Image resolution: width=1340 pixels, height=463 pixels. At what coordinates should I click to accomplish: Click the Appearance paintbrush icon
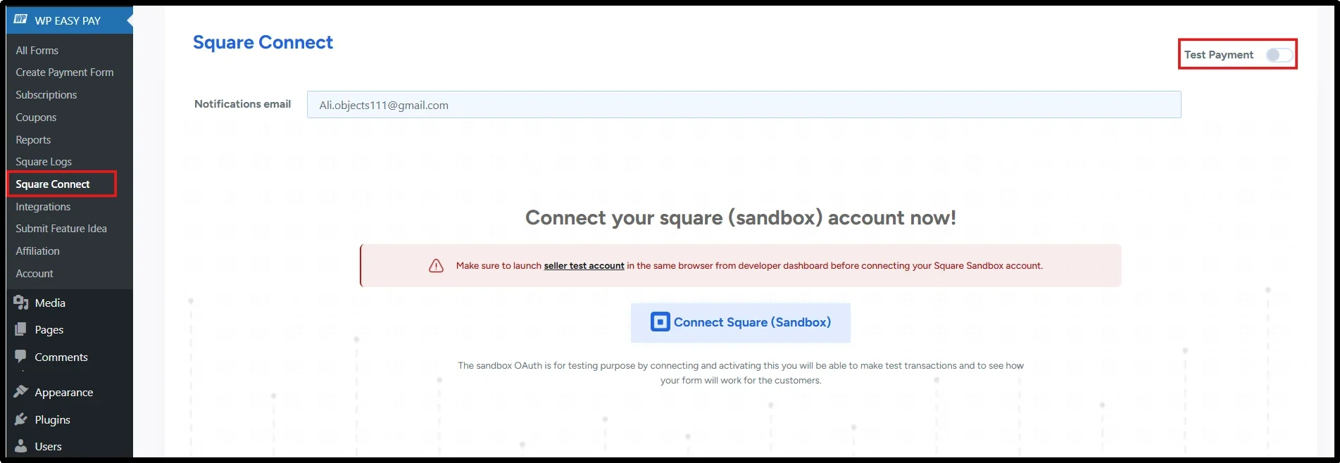[21, 391]
